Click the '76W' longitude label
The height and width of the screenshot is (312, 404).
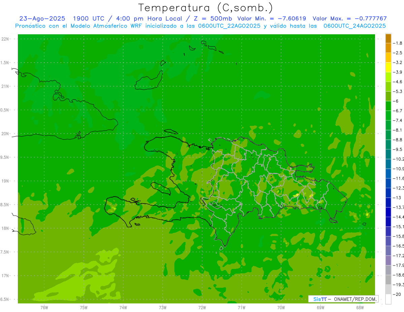(44, 308)
